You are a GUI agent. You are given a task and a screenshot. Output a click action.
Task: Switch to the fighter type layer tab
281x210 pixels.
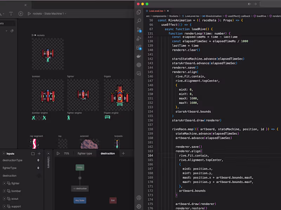[x=85, y=154]
